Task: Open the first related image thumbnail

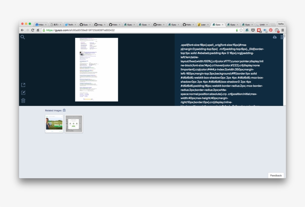Action: [54, 124]
